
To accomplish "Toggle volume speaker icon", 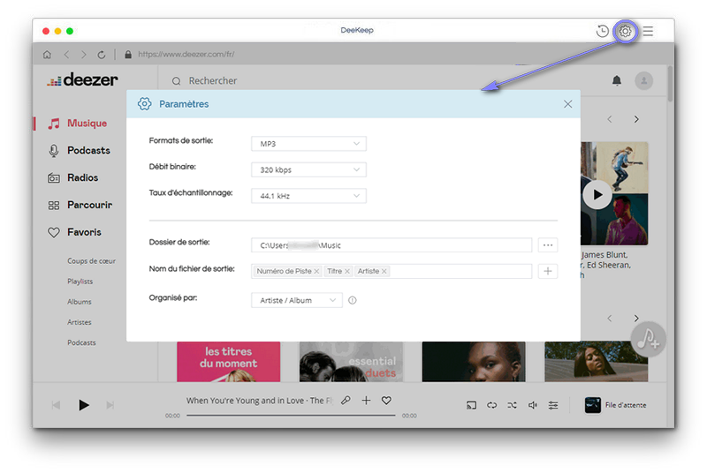I will coord(533,405).
